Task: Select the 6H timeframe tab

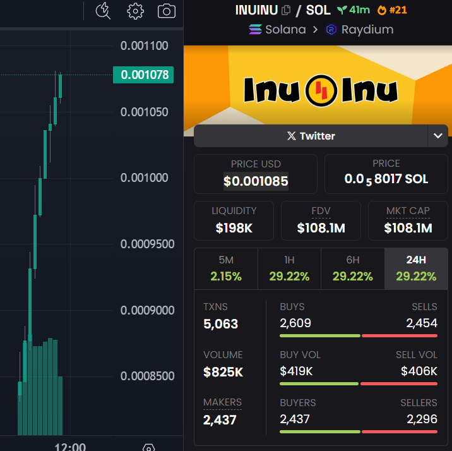Action: (x=353, y=268)
